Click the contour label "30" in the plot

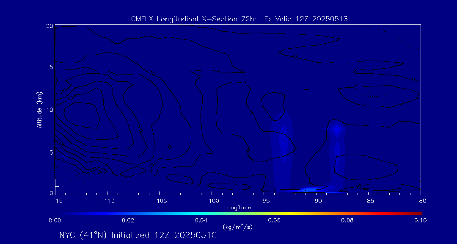69,98
